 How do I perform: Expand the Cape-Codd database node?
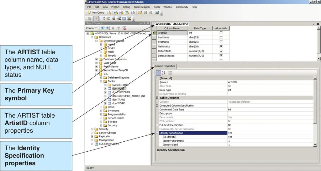click(x=97, y=63)
